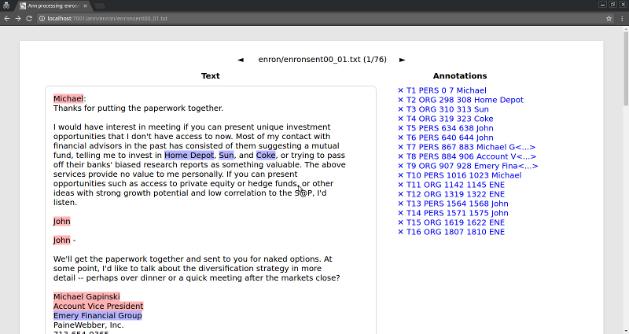Image resolution: width=629 pixels, height=334 pixels.
Task: Open T1 PERS 0 7 Michael annotation link
Action: 446,90
